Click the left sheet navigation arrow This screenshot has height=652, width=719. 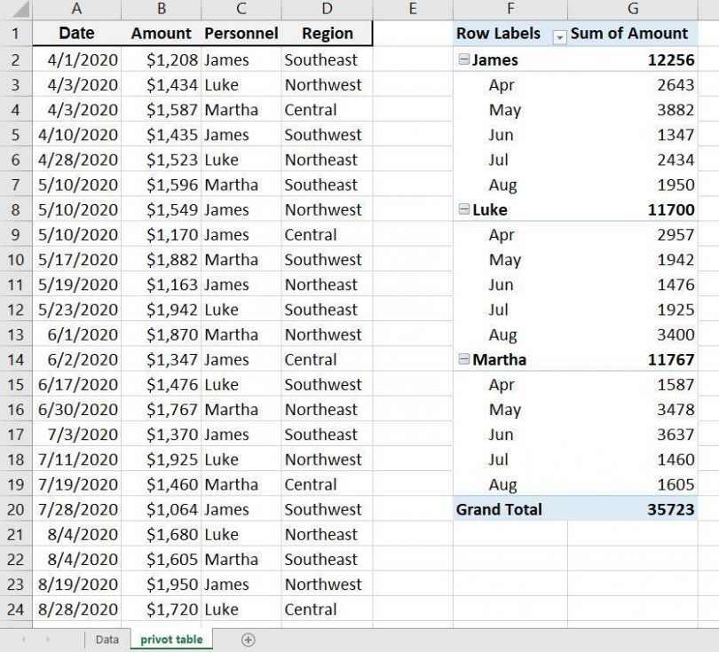coord(26,638)
